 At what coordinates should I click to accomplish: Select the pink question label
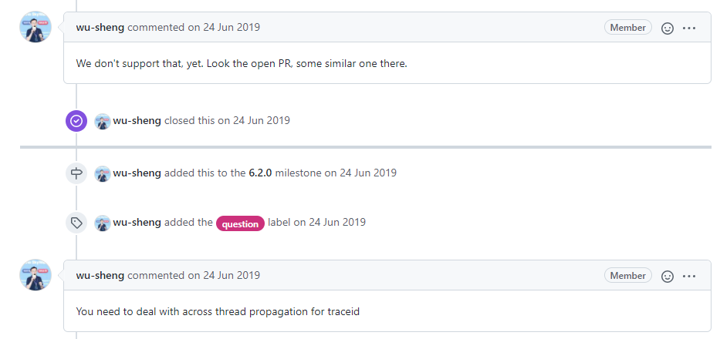click(x=240, y=223)
